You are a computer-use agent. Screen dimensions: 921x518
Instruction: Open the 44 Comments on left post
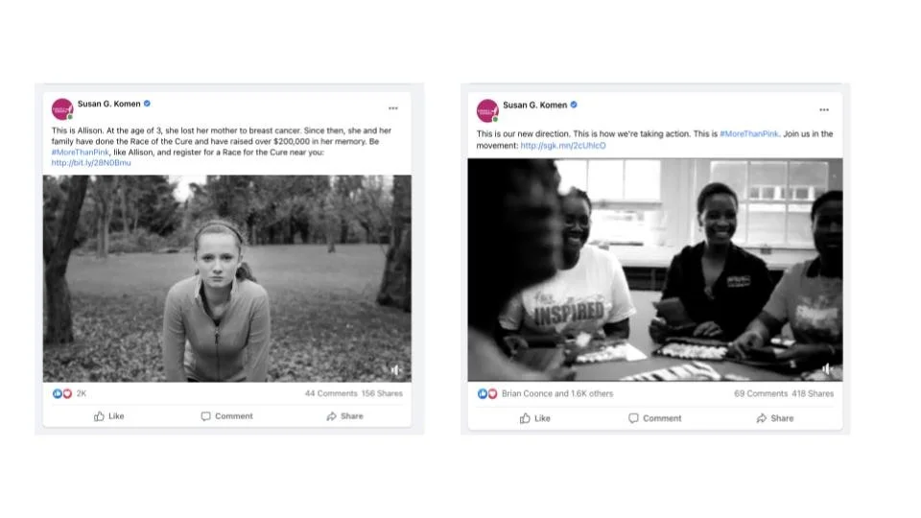pos(331,393)
